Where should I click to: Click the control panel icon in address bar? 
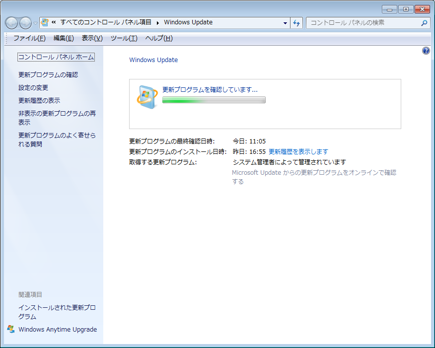[45, 22]
